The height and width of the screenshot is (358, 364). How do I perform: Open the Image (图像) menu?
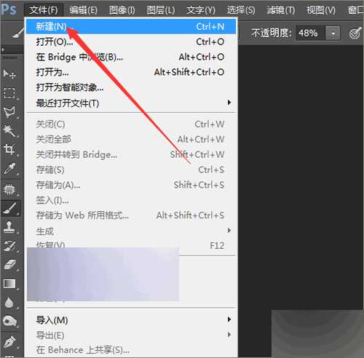(x=122, y=10)
